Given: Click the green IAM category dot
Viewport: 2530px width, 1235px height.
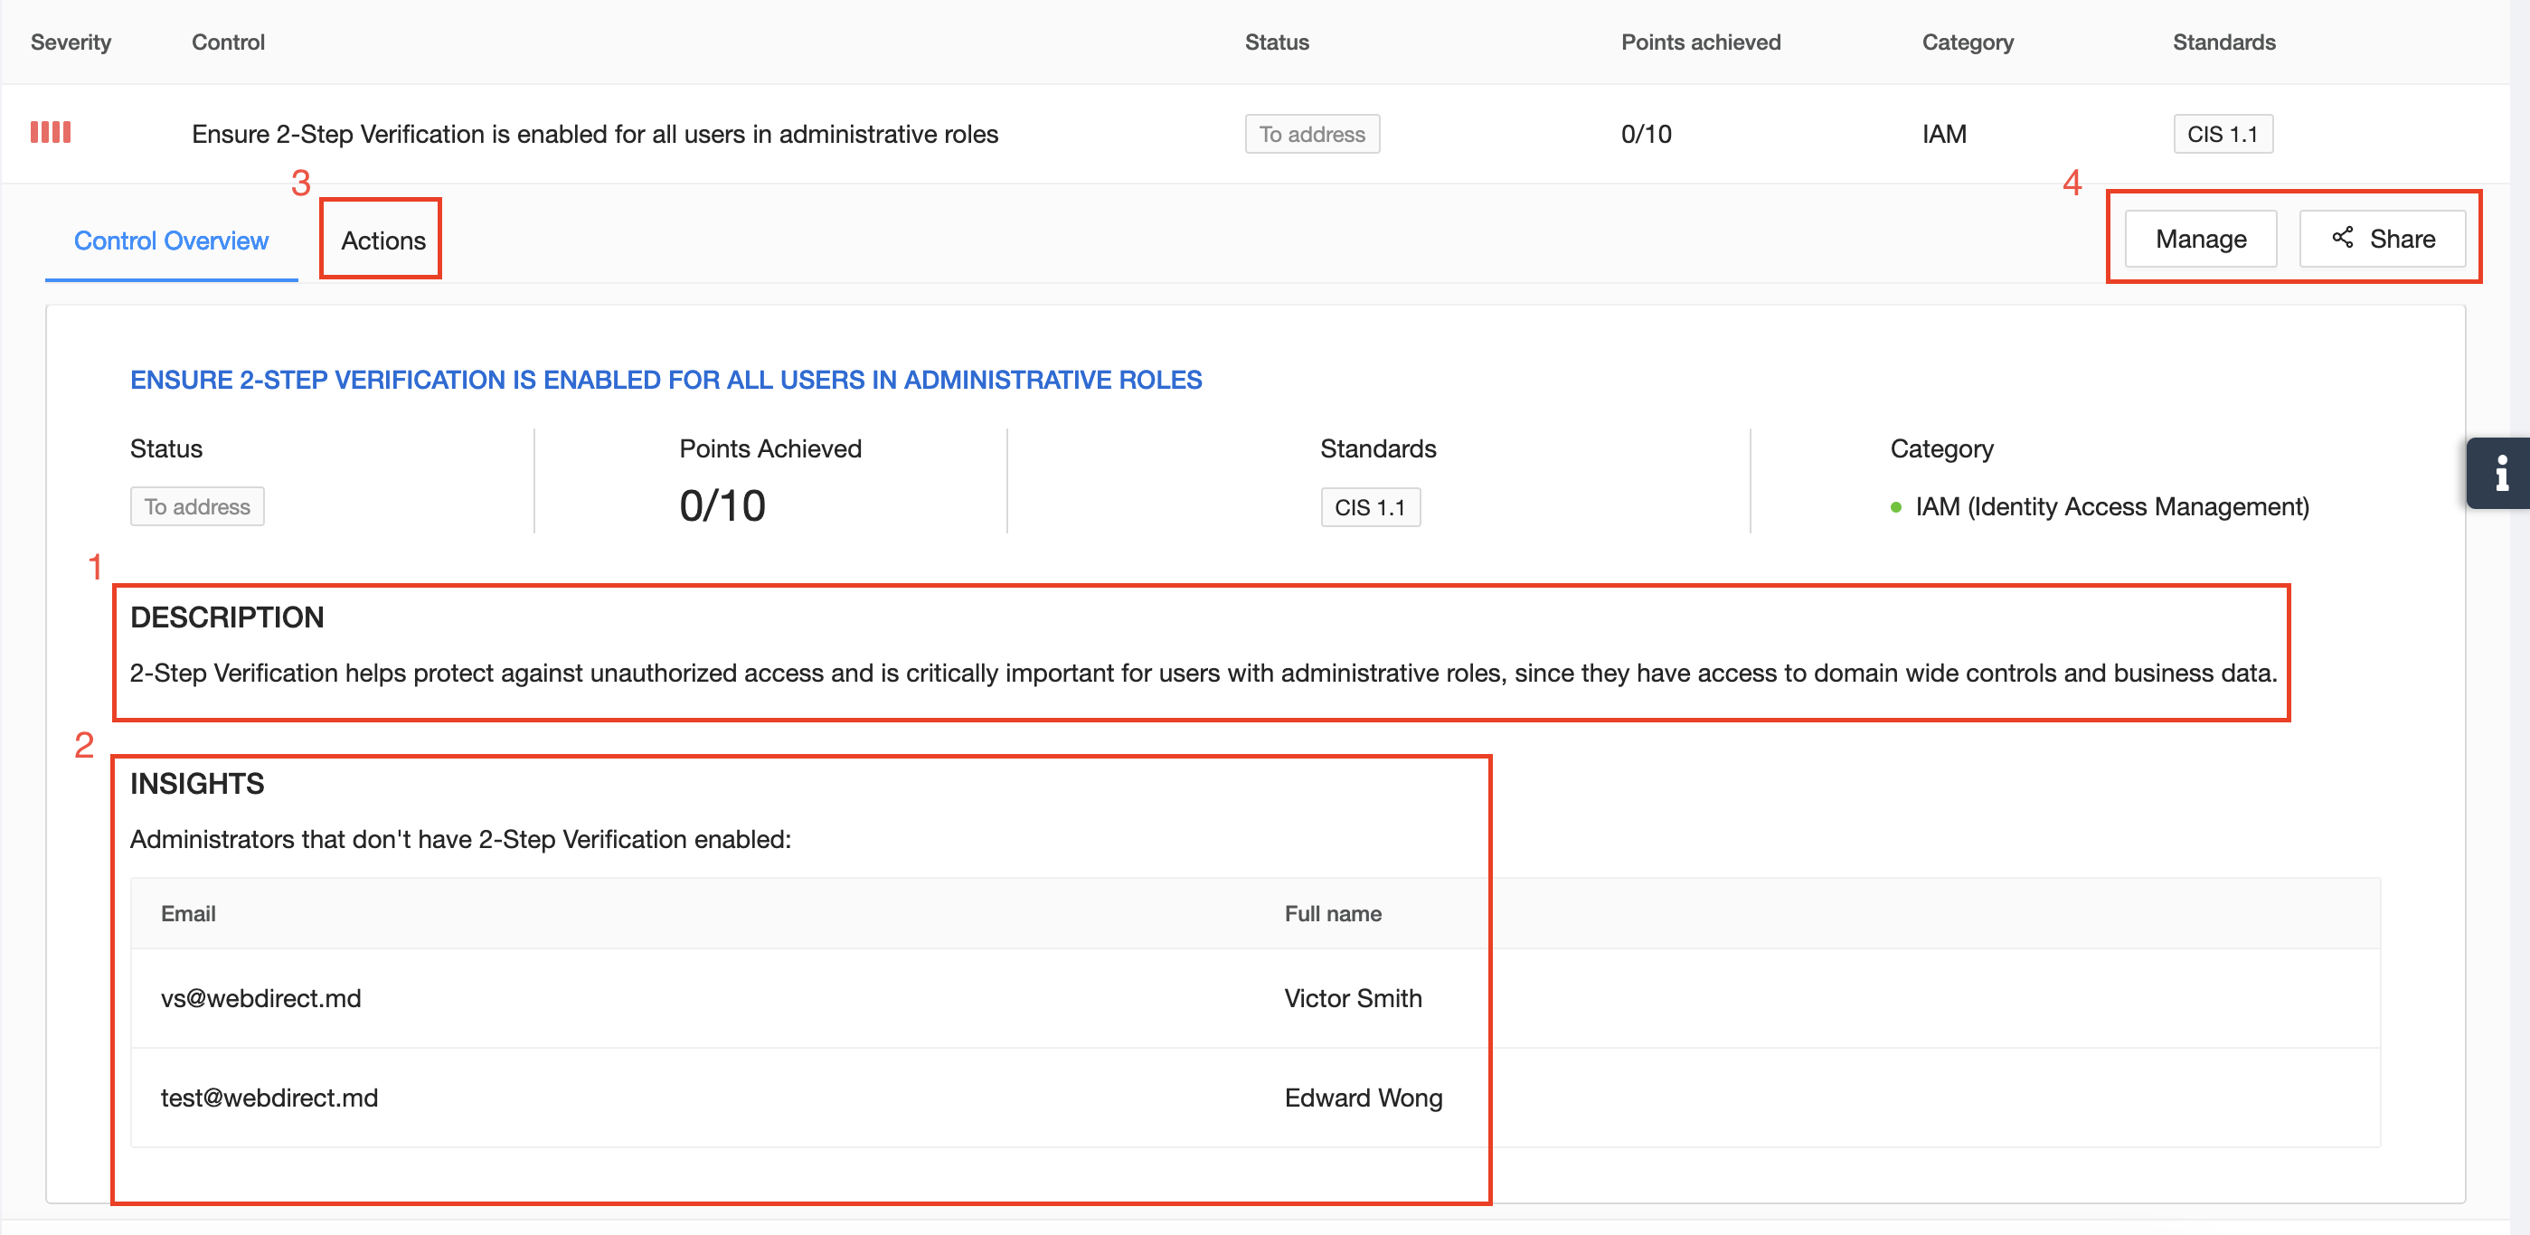Looking at the screenshot, I should coord(1895,507).
